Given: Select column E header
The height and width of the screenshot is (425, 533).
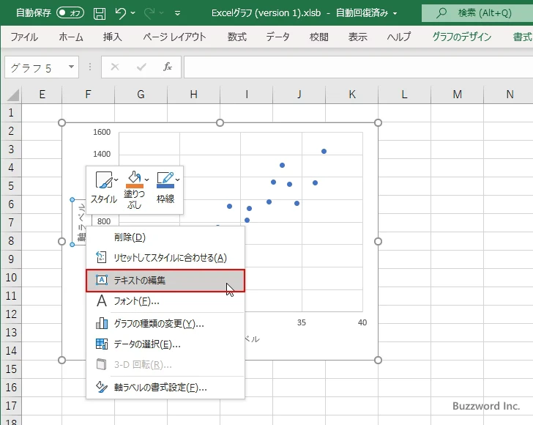Looking at the screenshot, I should 42,95.
